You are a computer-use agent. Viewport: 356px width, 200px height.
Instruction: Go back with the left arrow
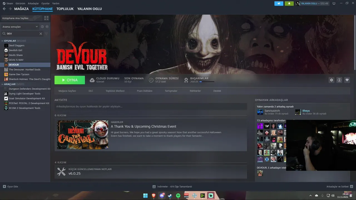click(4, 9)
